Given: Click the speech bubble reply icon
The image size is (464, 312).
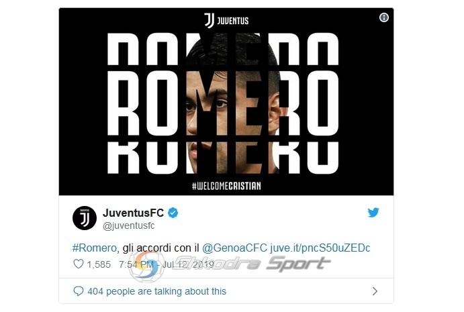Looking at the screenshot, I should [x=78, y=291].
